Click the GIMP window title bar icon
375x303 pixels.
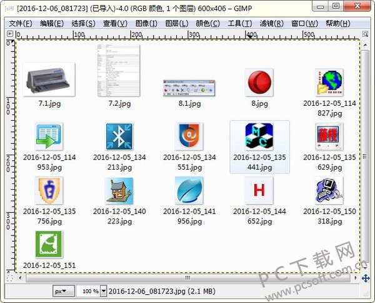[x=9, y=9]
